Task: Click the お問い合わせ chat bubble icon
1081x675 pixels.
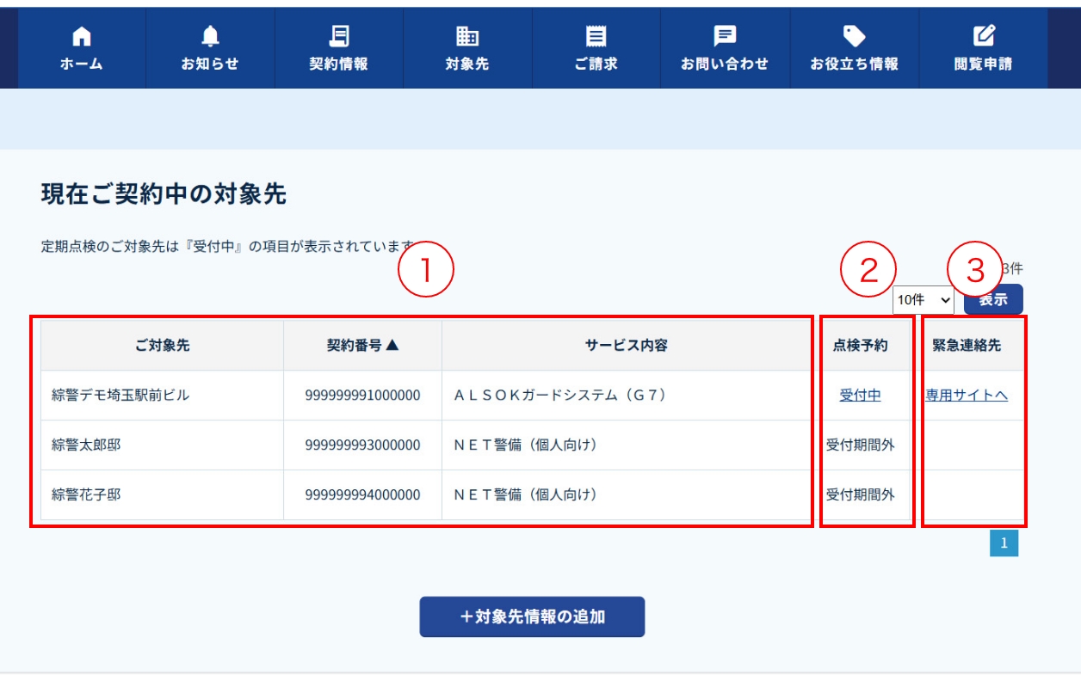Action: click(x=725, y=36)
